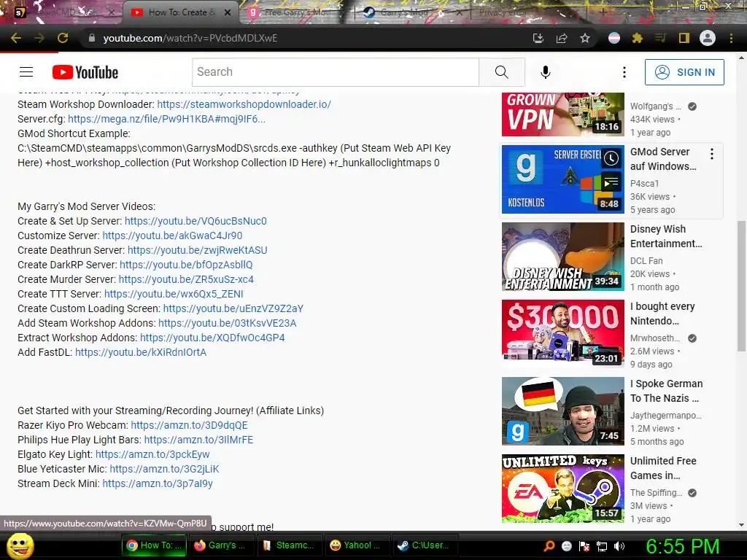Switch to Chrome How To taskbar item

[x=155, y=545]
